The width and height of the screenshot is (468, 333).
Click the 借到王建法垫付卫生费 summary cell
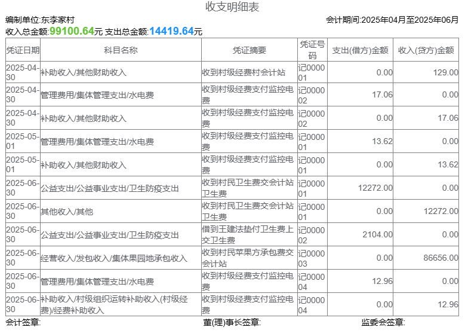(x=248, y=235)
